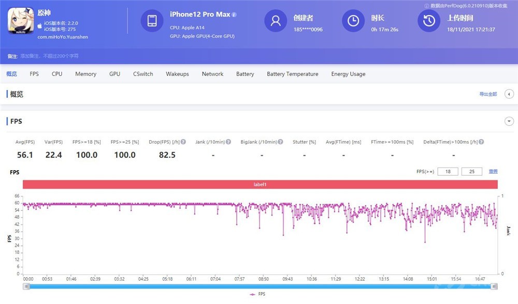Screen dimensions: 518x304
Task: Switch to the Battery Temperature tab
Action: pyautogui.click(x=292, y=74)
